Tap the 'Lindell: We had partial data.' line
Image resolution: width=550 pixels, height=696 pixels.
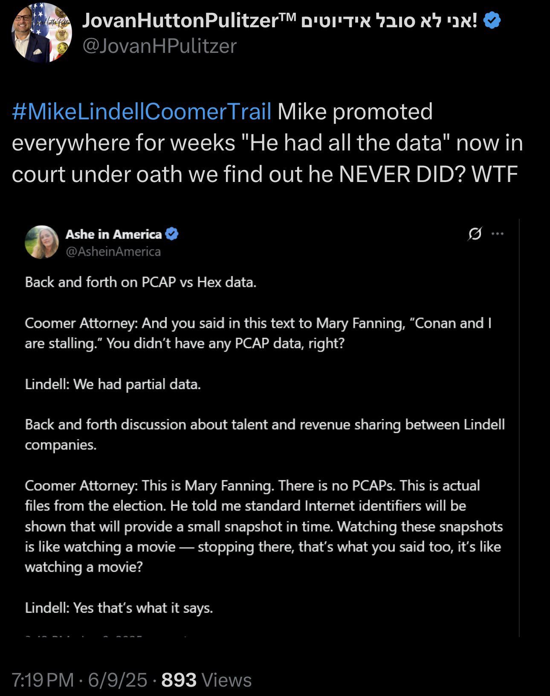113,384
